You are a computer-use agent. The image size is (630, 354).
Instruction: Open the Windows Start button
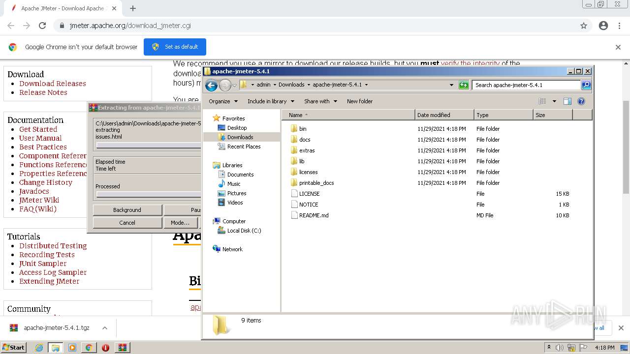coord(13,347)
